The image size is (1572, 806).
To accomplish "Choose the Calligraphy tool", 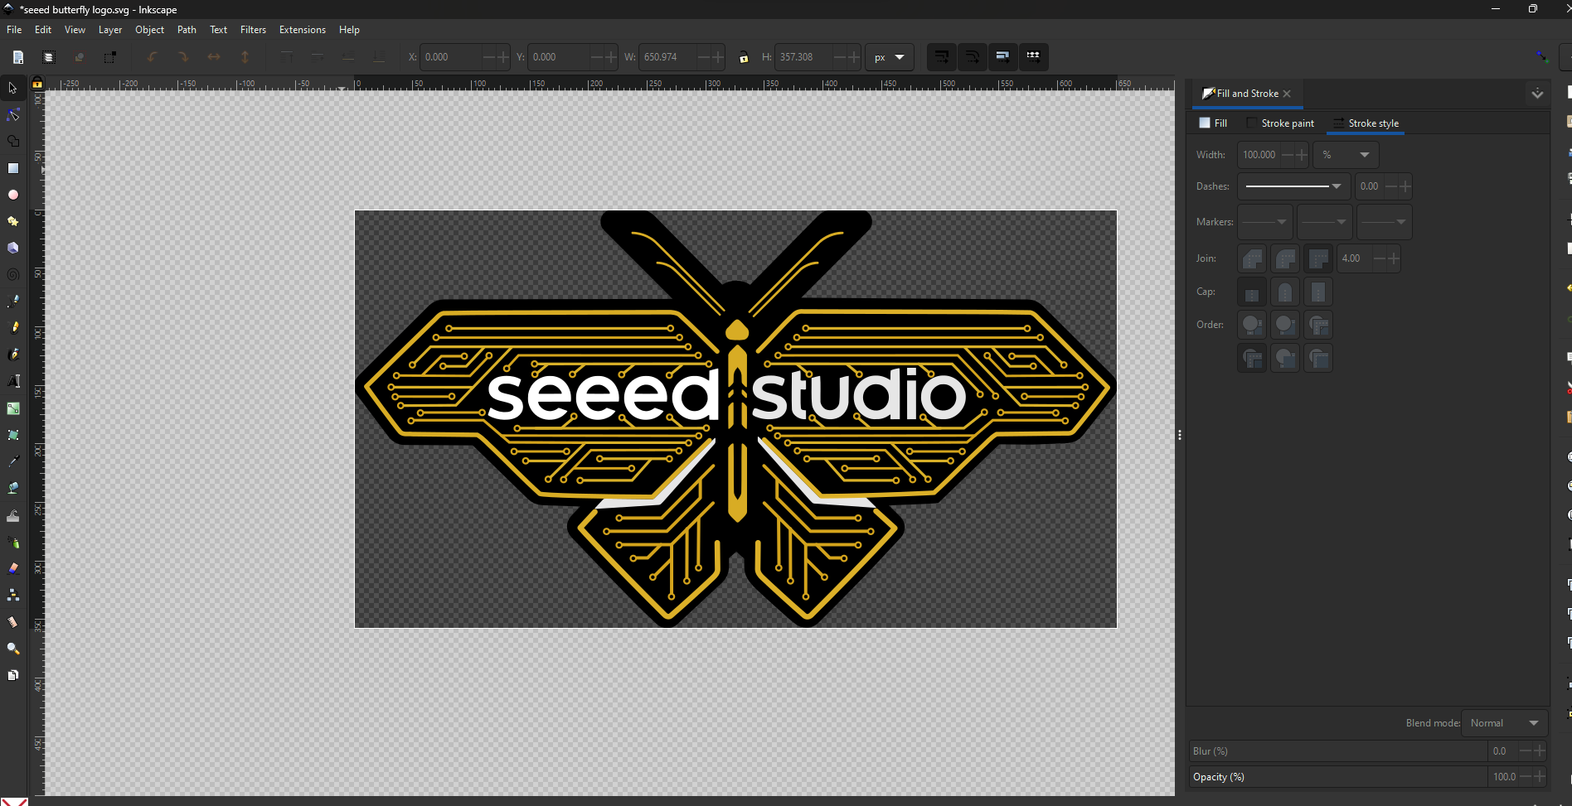I will pos(12,355).
